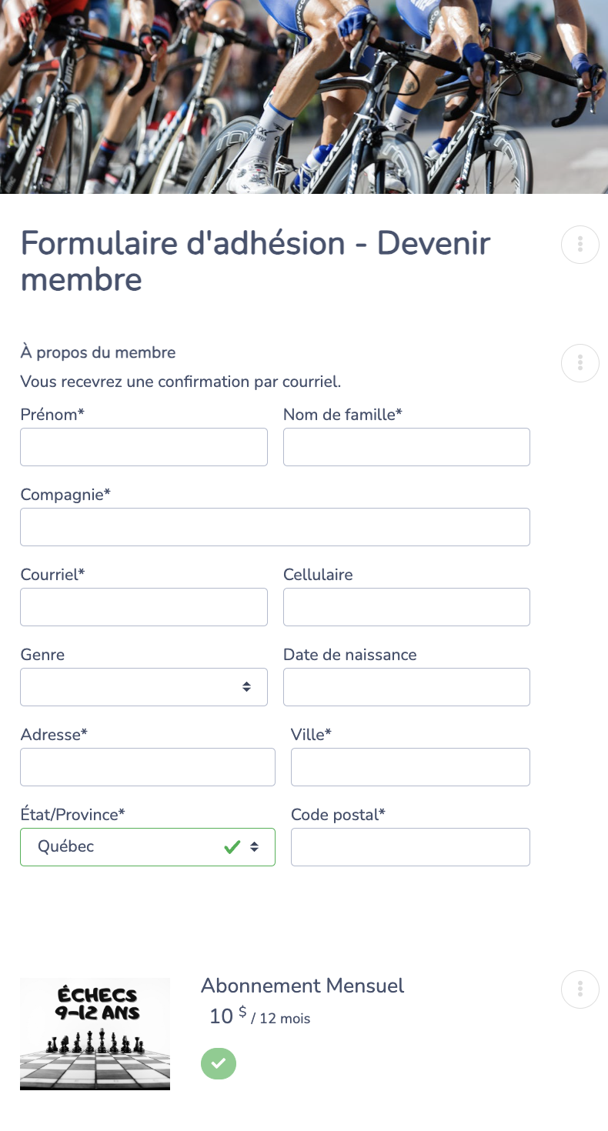Open the member section options menu

580,362
